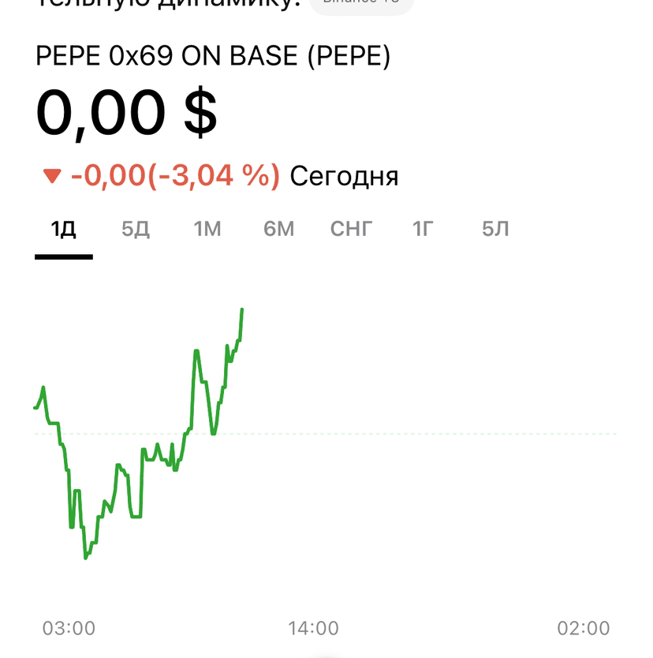Tap the 0,00 $ price value

click(126, 114)
